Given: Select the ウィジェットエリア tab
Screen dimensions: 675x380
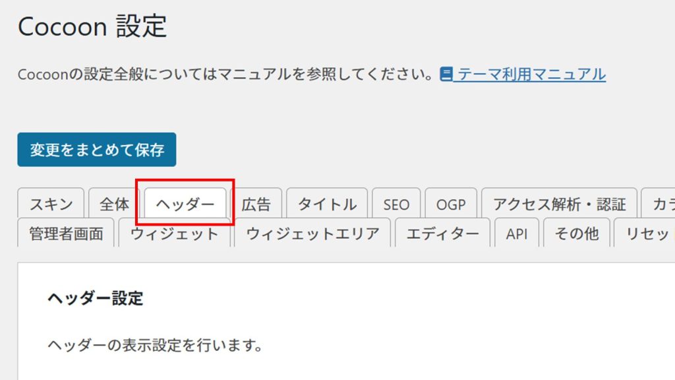Looking at the screenshot, I should pos(312,234).
